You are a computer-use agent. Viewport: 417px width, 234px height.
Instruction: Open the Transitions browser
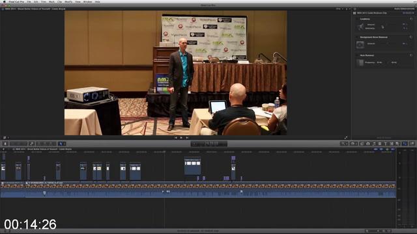pos(380,144)
